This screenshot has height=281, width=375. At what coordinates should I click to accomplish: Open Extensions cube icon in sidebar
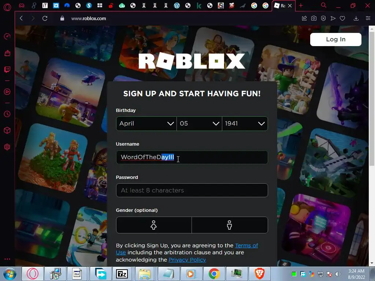click(x=7, y=130)
